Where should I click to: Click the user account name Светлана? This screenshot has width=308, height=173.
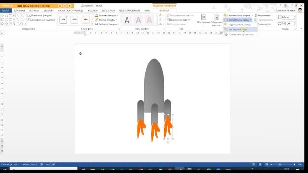(x=286, y=10)
